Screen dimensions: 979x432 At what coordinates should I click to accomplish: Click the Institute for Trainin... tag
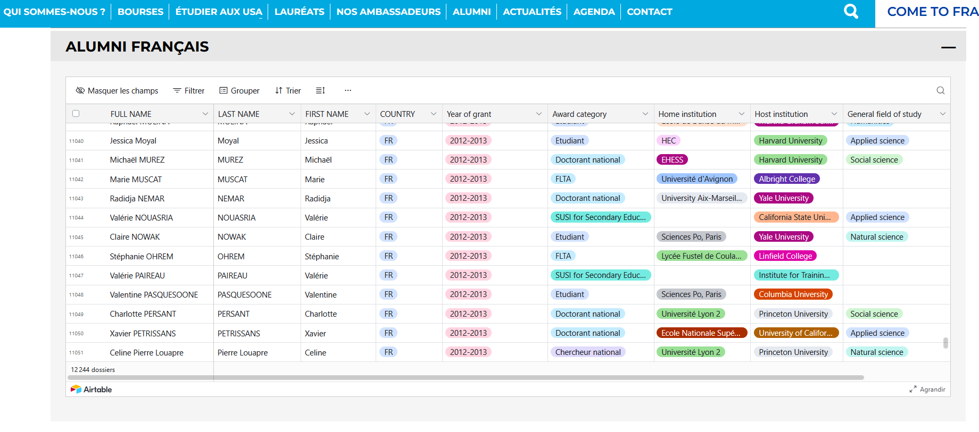[797, 275]
